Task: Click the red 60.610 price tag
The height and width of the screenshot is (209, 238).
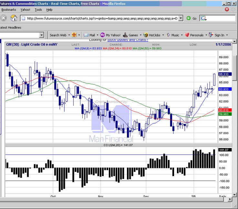Action: point(225,110)
